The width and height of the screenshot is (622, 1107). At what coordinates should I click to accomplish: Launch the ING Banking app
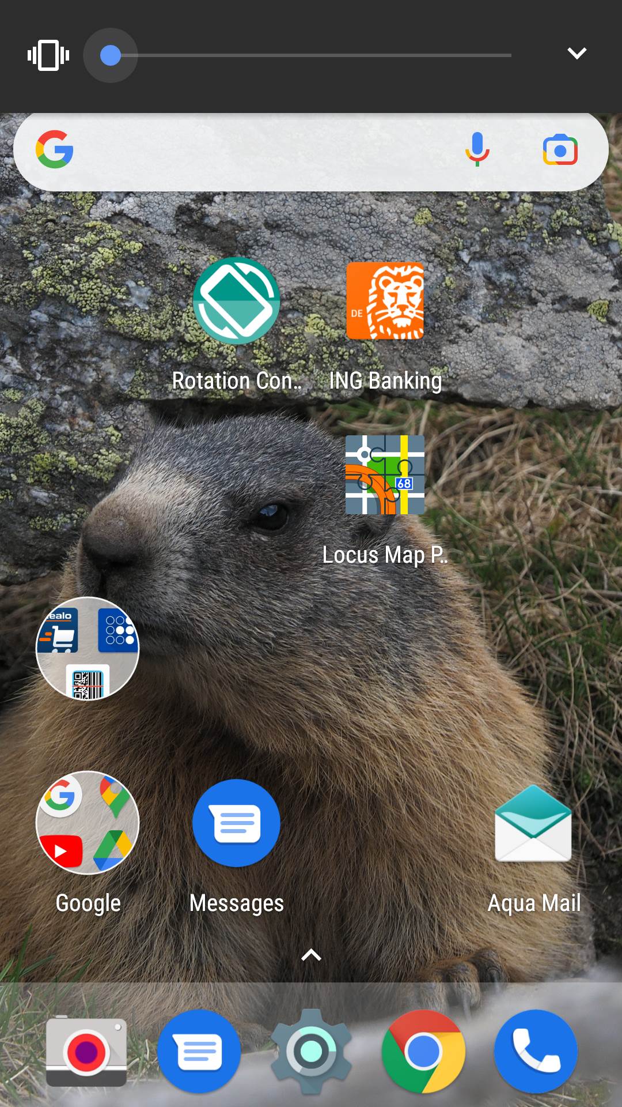pyautogui.click(x=385, y=301)
